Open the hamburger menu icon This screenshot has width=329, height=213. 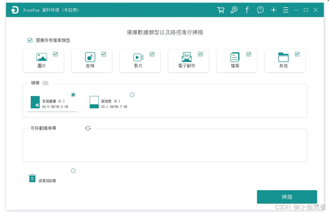pos(286,10)
